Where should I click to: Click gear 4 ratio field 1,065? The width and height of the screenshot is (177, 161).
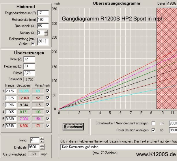(x=11, y=112)
